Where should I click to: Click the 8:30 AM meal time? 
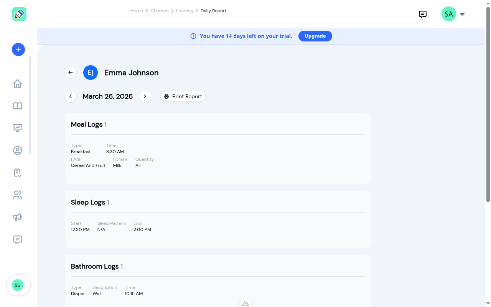pyautogui.click(x=115, y=152)
